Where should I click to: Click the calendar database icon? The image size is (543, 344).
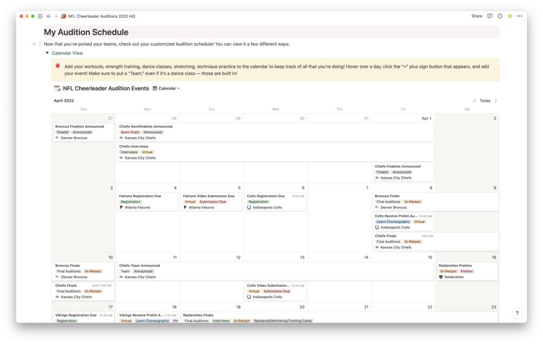click(x=57, y=89)
